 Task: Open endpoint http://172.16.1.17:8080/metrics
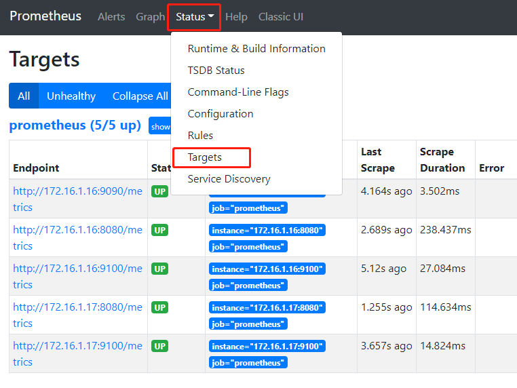point(77,315)
